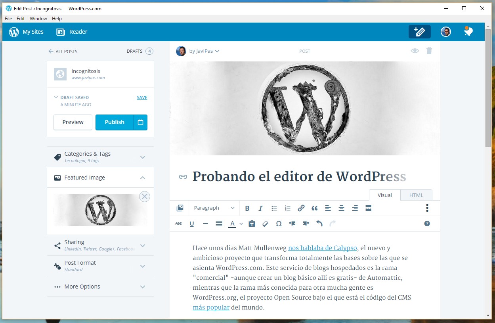Insert a numbered list

(288, 208)
